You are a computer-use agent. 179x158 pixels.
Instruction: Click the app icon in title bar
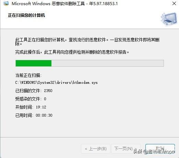click(6, 3)
